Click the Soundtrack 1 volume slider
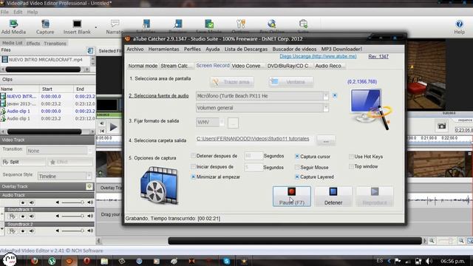 72,216
